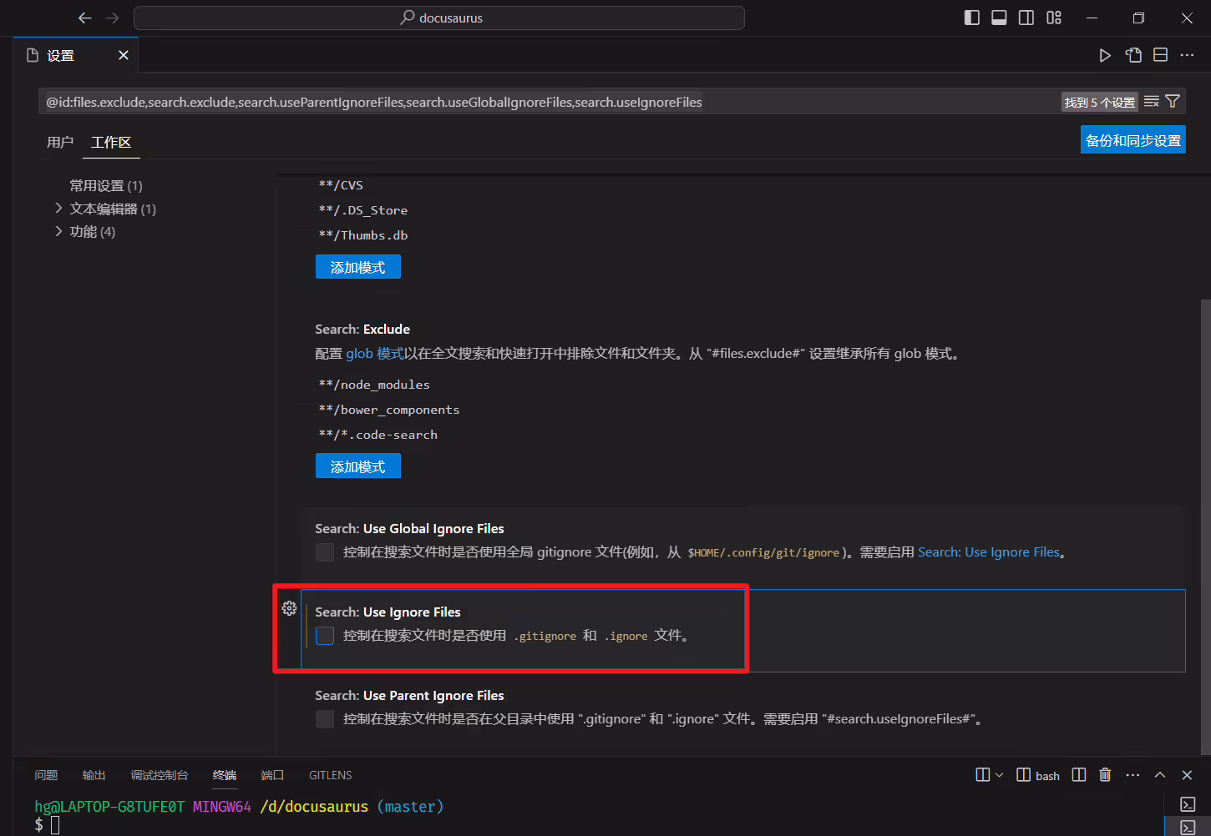Open 端口 panel tab
Screen dimensions: 1211x836
[272, 775]
